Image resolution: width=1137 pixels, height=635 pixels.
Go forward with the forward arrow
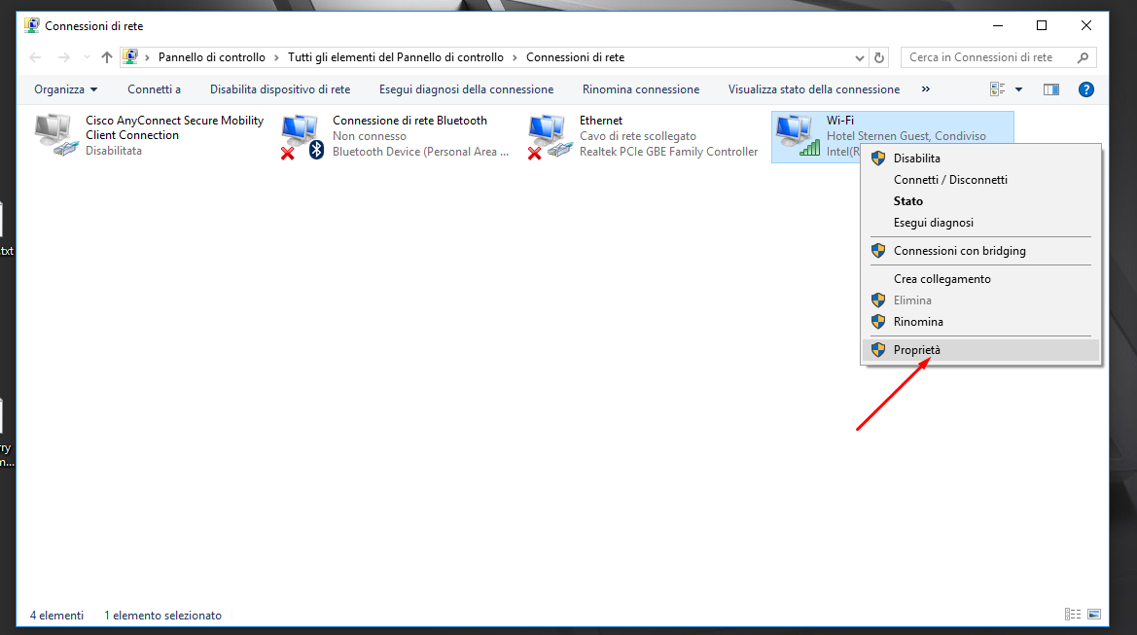click(x=64, y=57)
